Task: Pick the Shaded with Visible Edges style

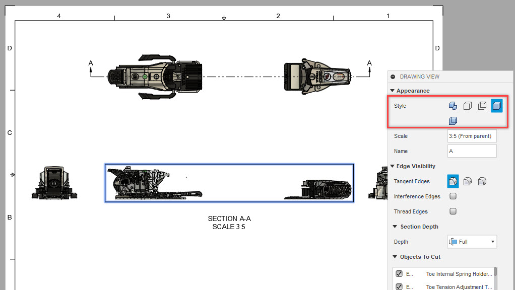Action: [x=496, y=106]
